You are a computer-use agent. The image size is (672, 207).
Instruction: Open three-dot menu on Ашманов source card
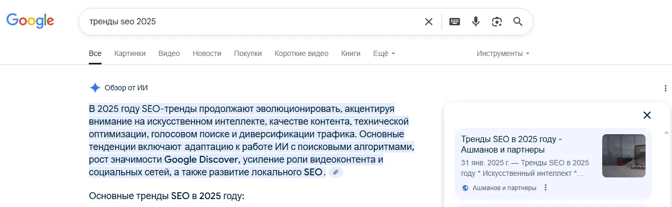(x=546, y=187)
